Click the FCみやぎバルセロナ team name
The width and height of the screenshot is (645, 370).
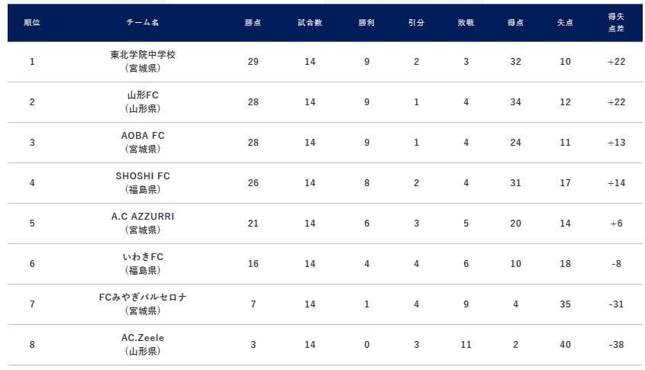[x=143, y=298]
